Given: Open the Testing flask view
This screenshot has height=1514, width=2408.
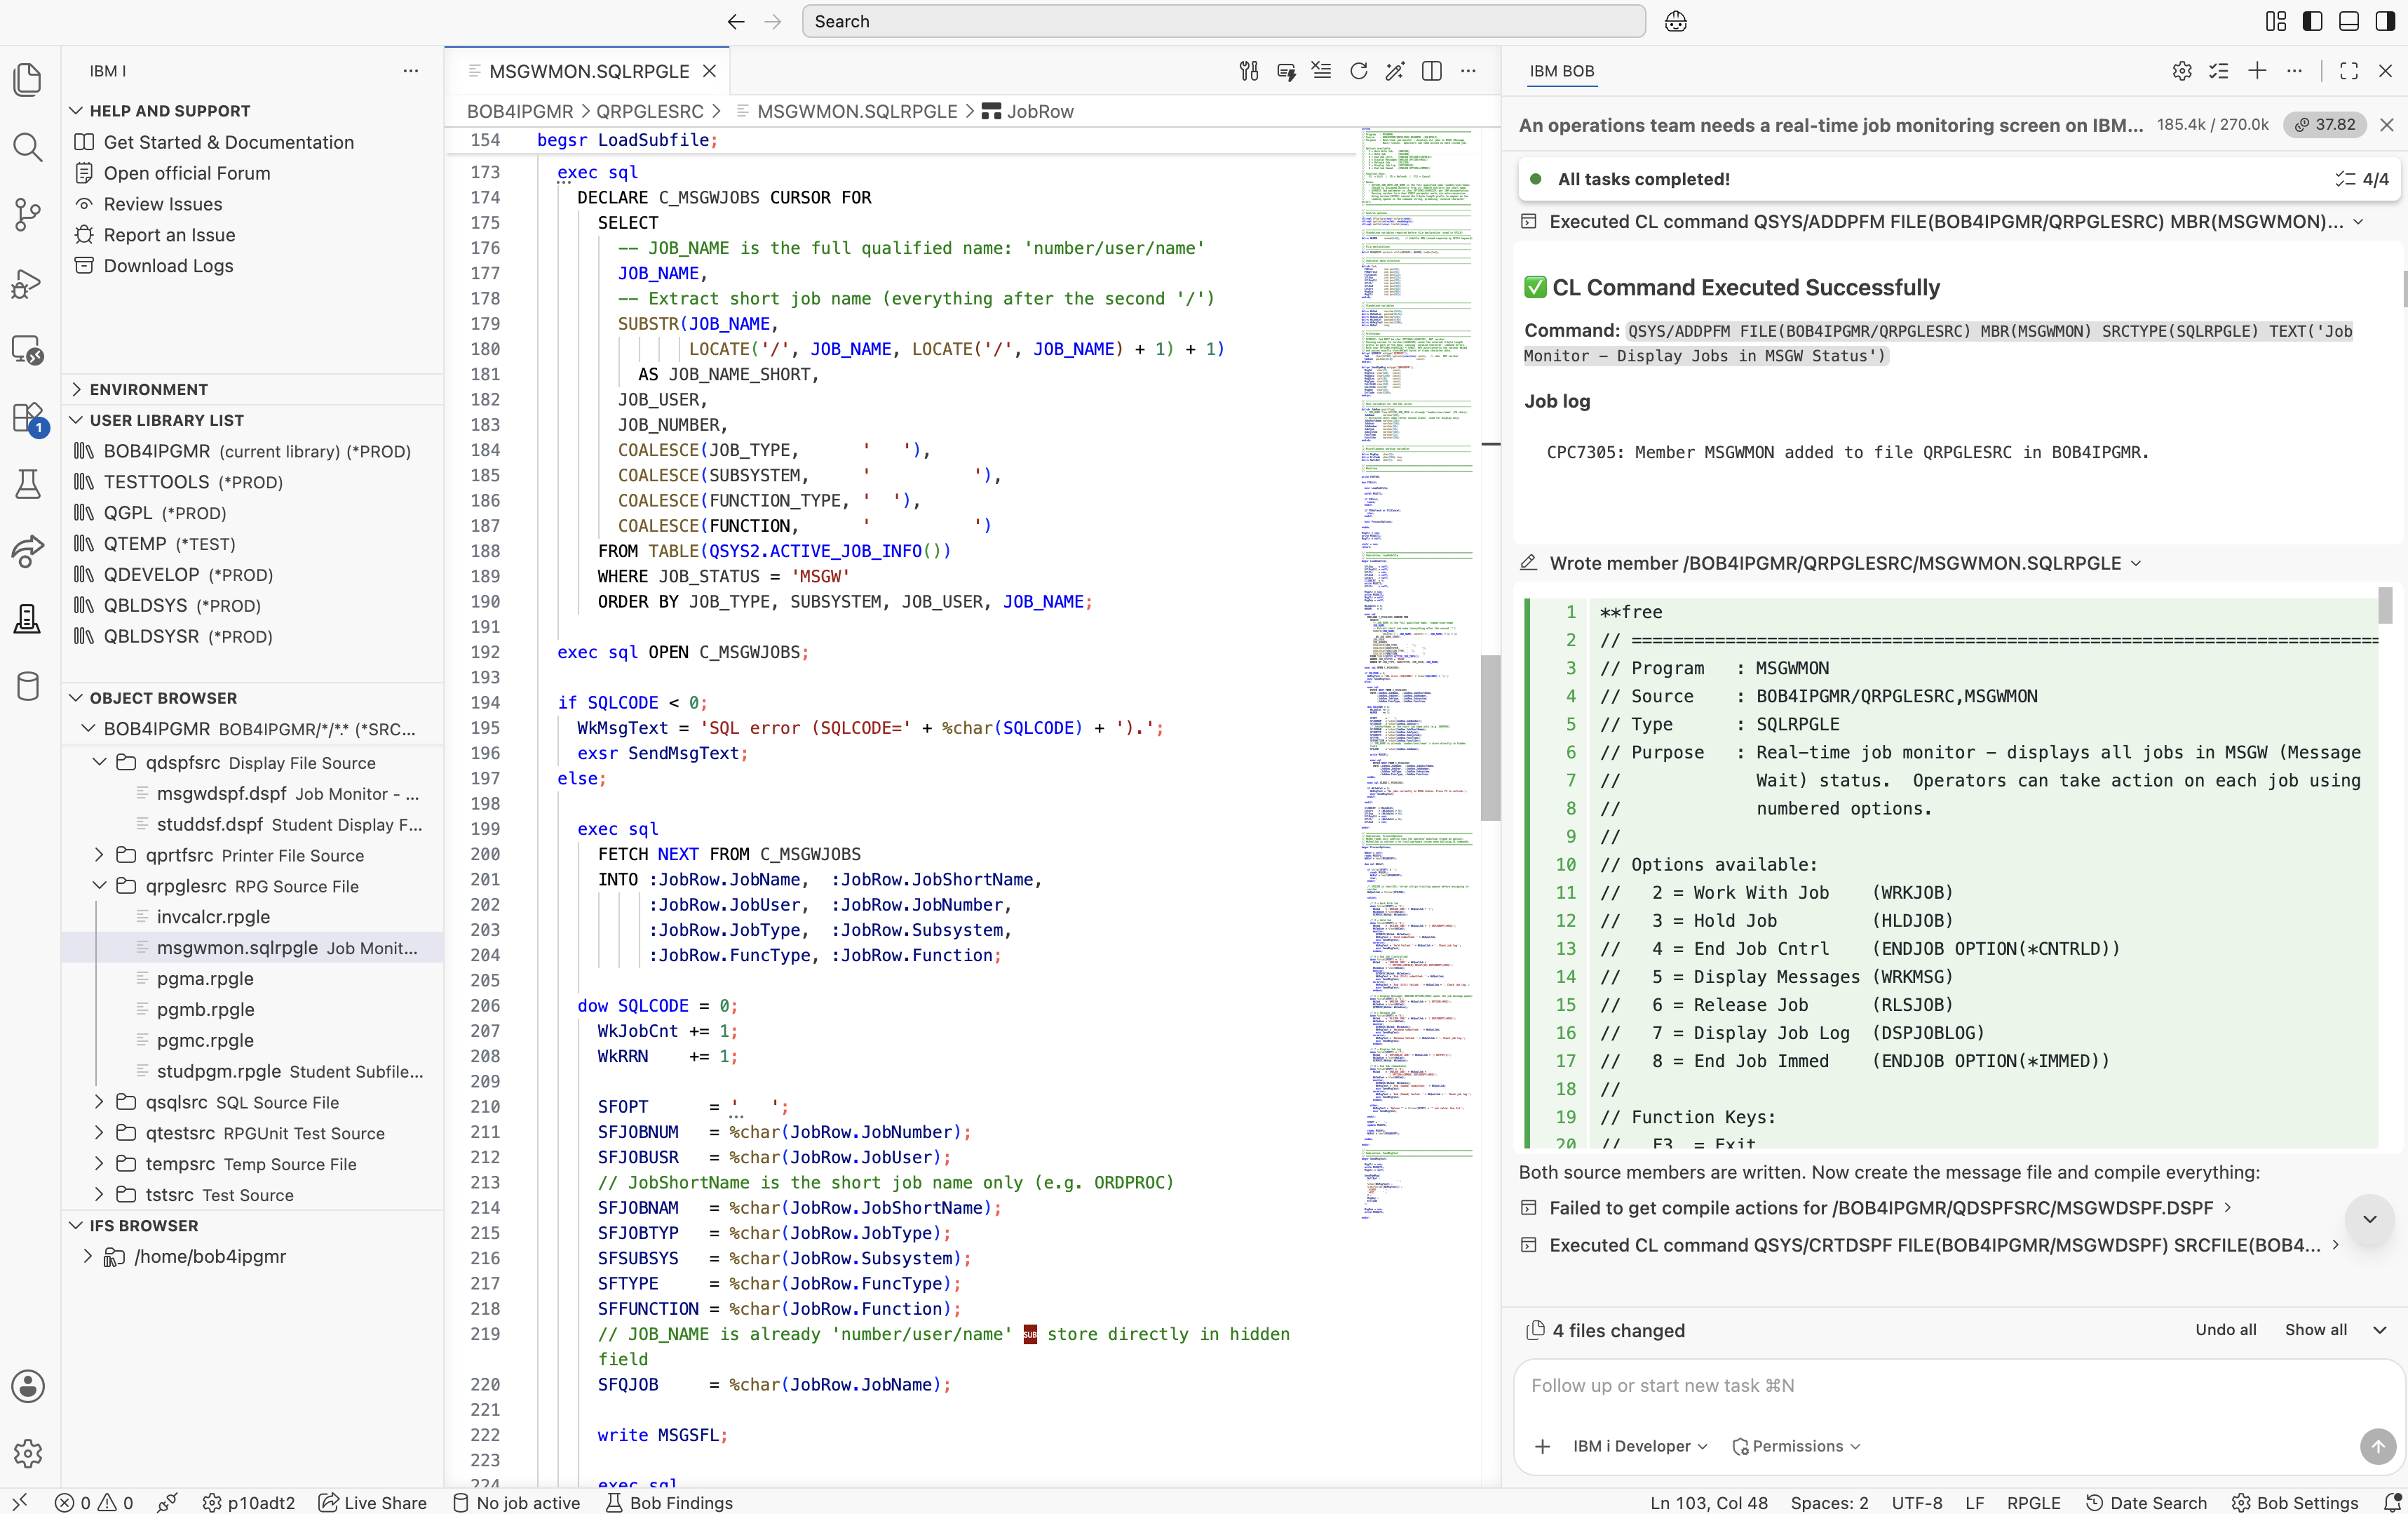Looking at the screenshot, I should [28, 484].
